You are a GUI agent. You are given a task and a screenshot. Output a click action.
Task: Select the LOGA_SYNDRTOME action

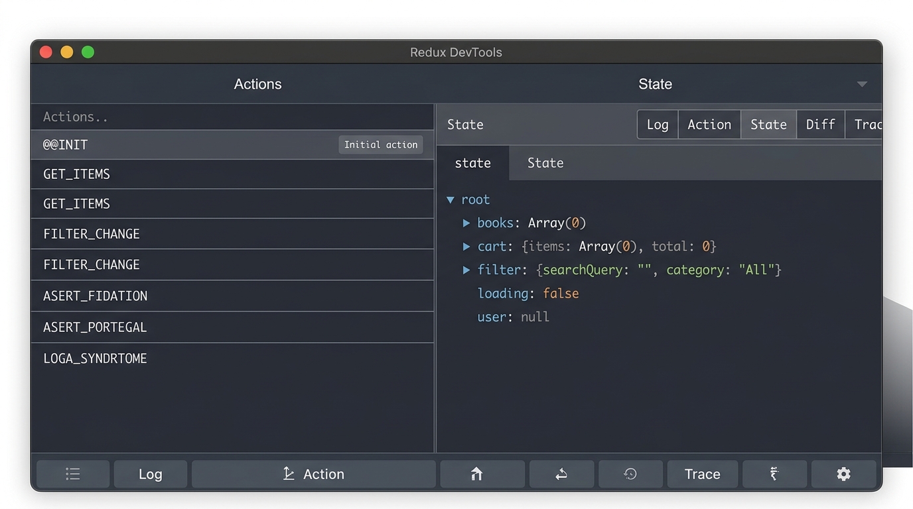[232, 359]
